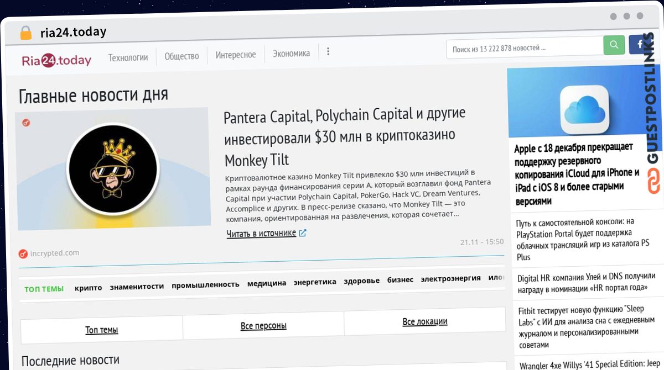Switch to the Все персоны tab

[263, 326]
